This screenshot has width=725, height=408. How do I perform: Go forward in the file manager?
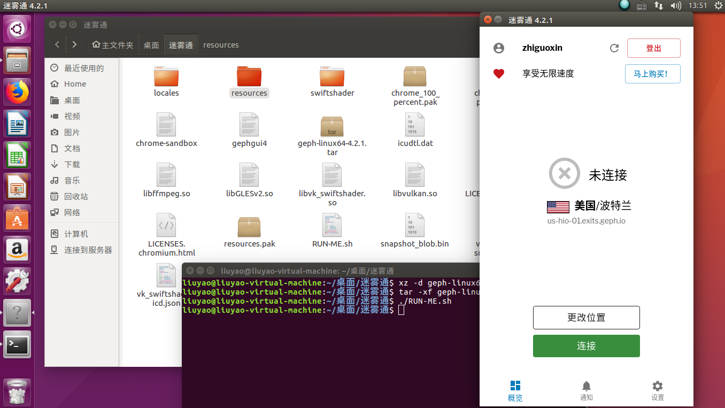pos(75,45)
